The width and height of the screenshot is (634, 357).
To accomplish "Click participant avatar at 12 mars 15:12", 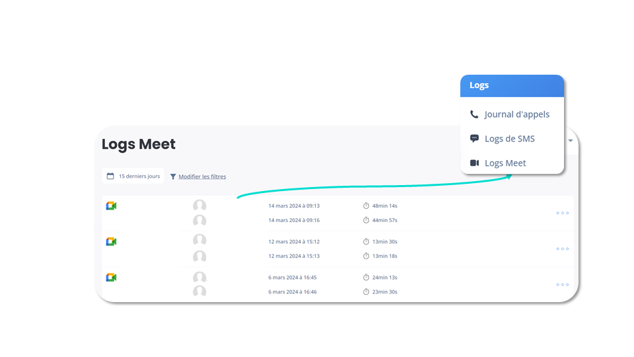I will 199,240.
